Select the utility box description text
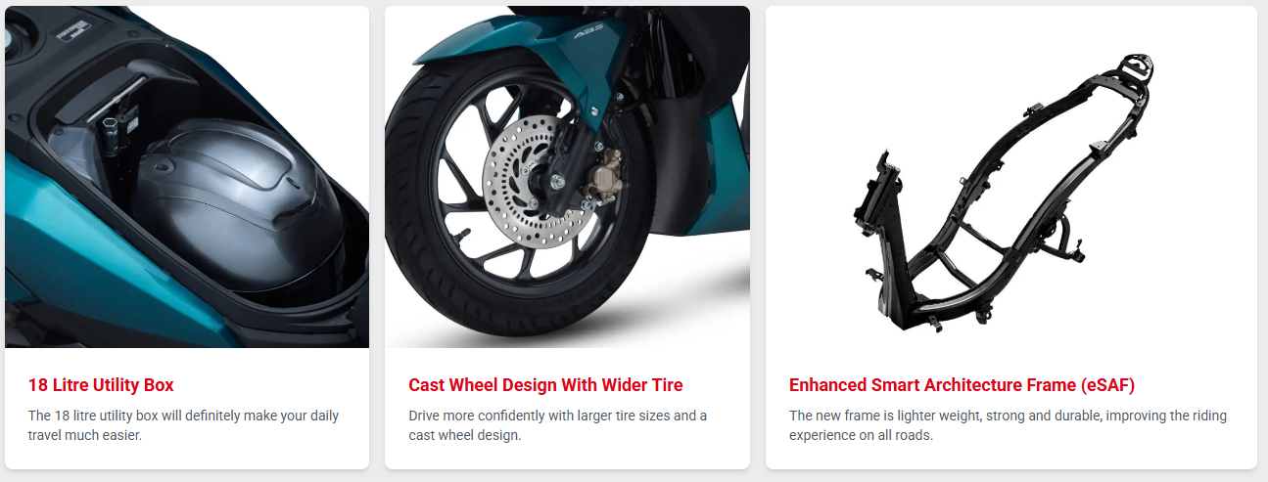The image size is (1268, 482). pyautogui.click(x=183, y=425)
